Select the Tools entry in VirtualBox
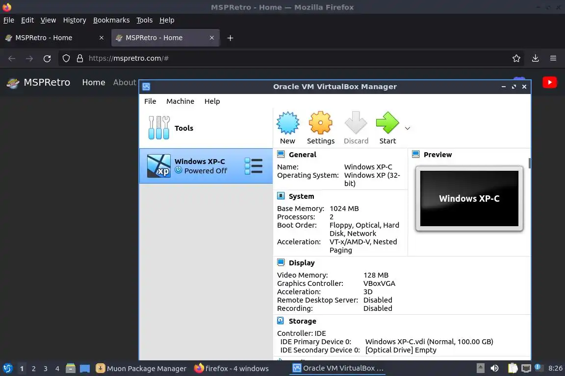 coord(206,128)
